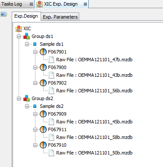This screenshot has height=167, width=163.
Task: Collapse the F067901 node
Action: (35, 52)
